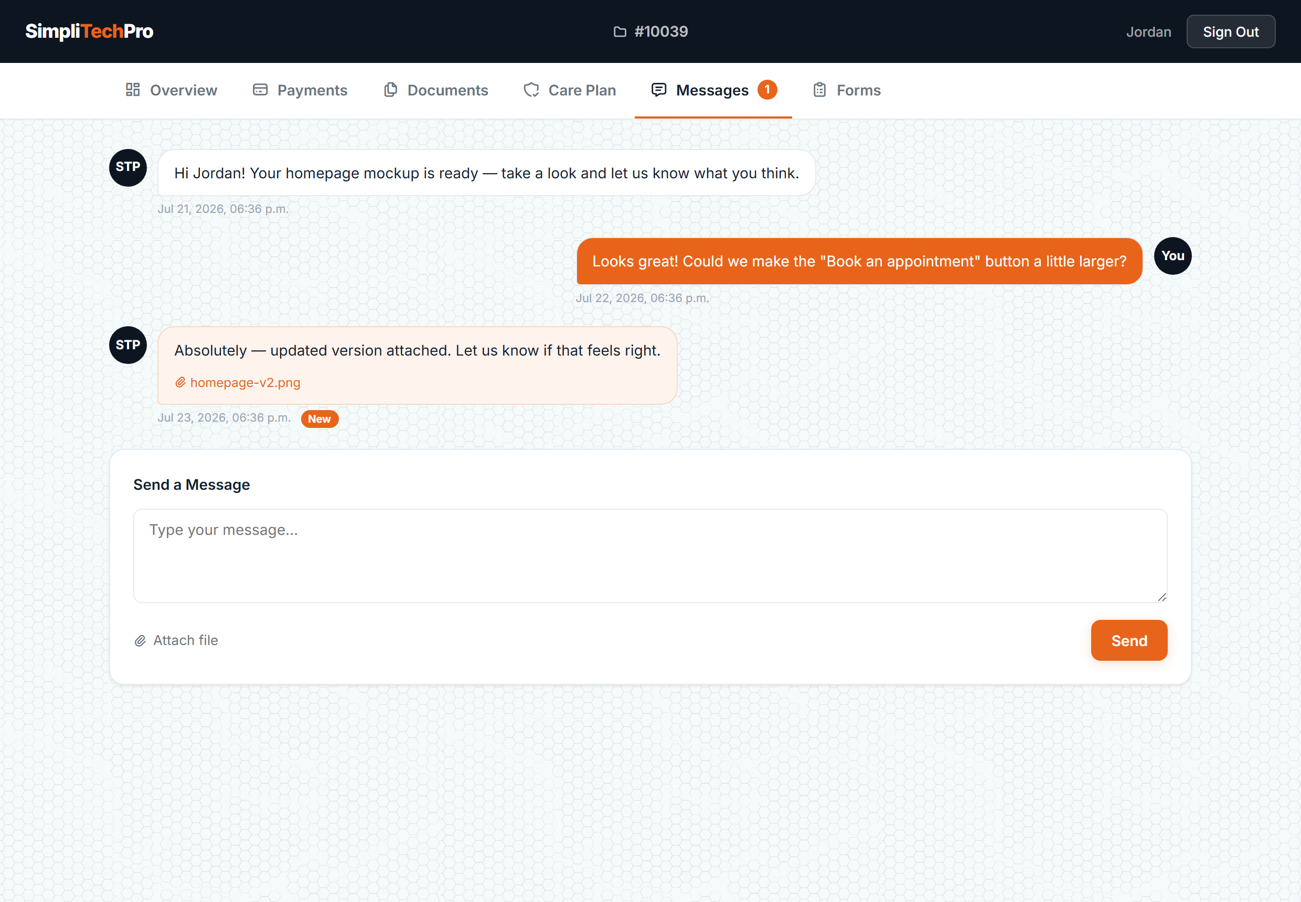Click the message box resize handle

[x=1162, y=597]
